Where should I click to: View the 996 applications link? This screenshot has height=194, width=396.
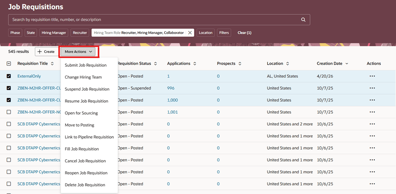pos(171,88)
